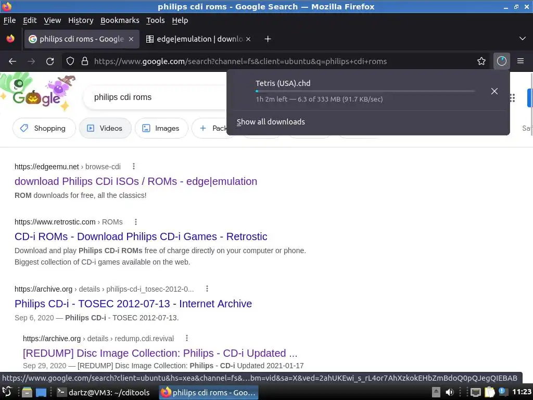Cancel the Tetris (USA).chd download

pyautogui.click(x=494, y=91)
